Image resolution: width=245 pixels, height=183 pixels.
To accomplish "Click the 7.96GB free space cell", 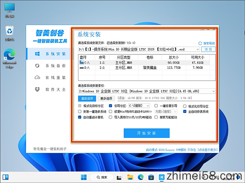I will coord(198,68).
